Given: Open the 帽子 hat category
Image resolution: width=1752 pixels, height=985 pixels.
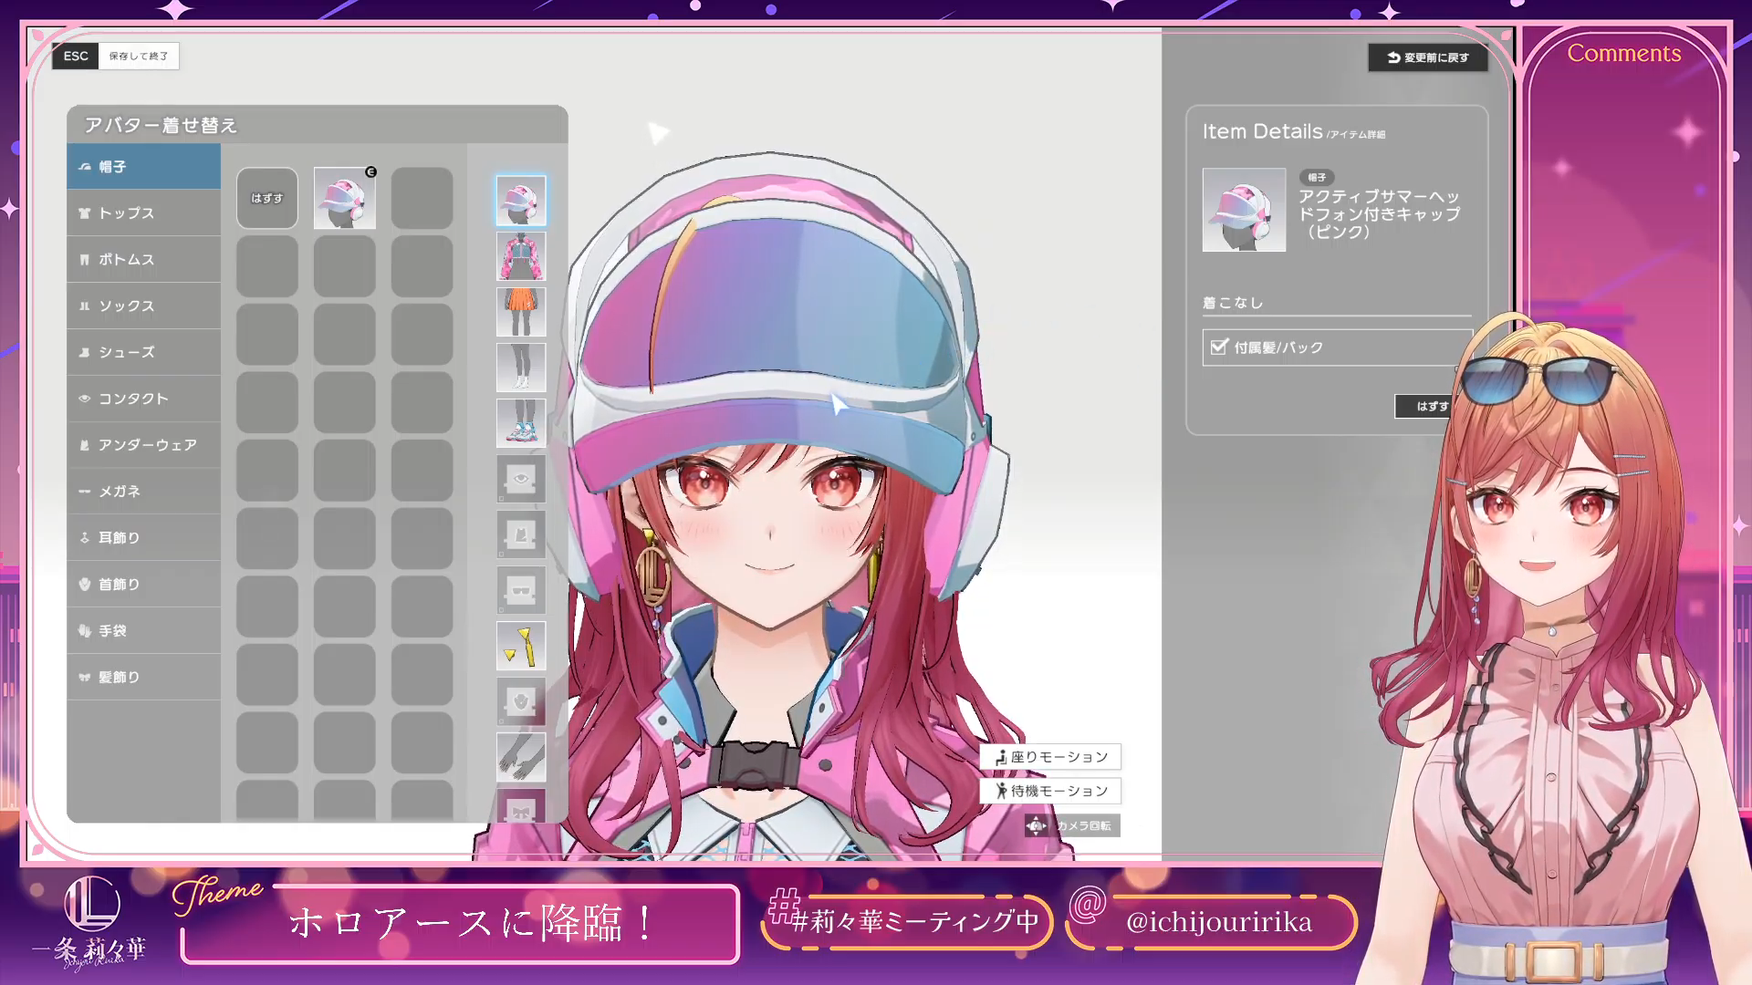Looking at the screenshot, I should 143,167.
